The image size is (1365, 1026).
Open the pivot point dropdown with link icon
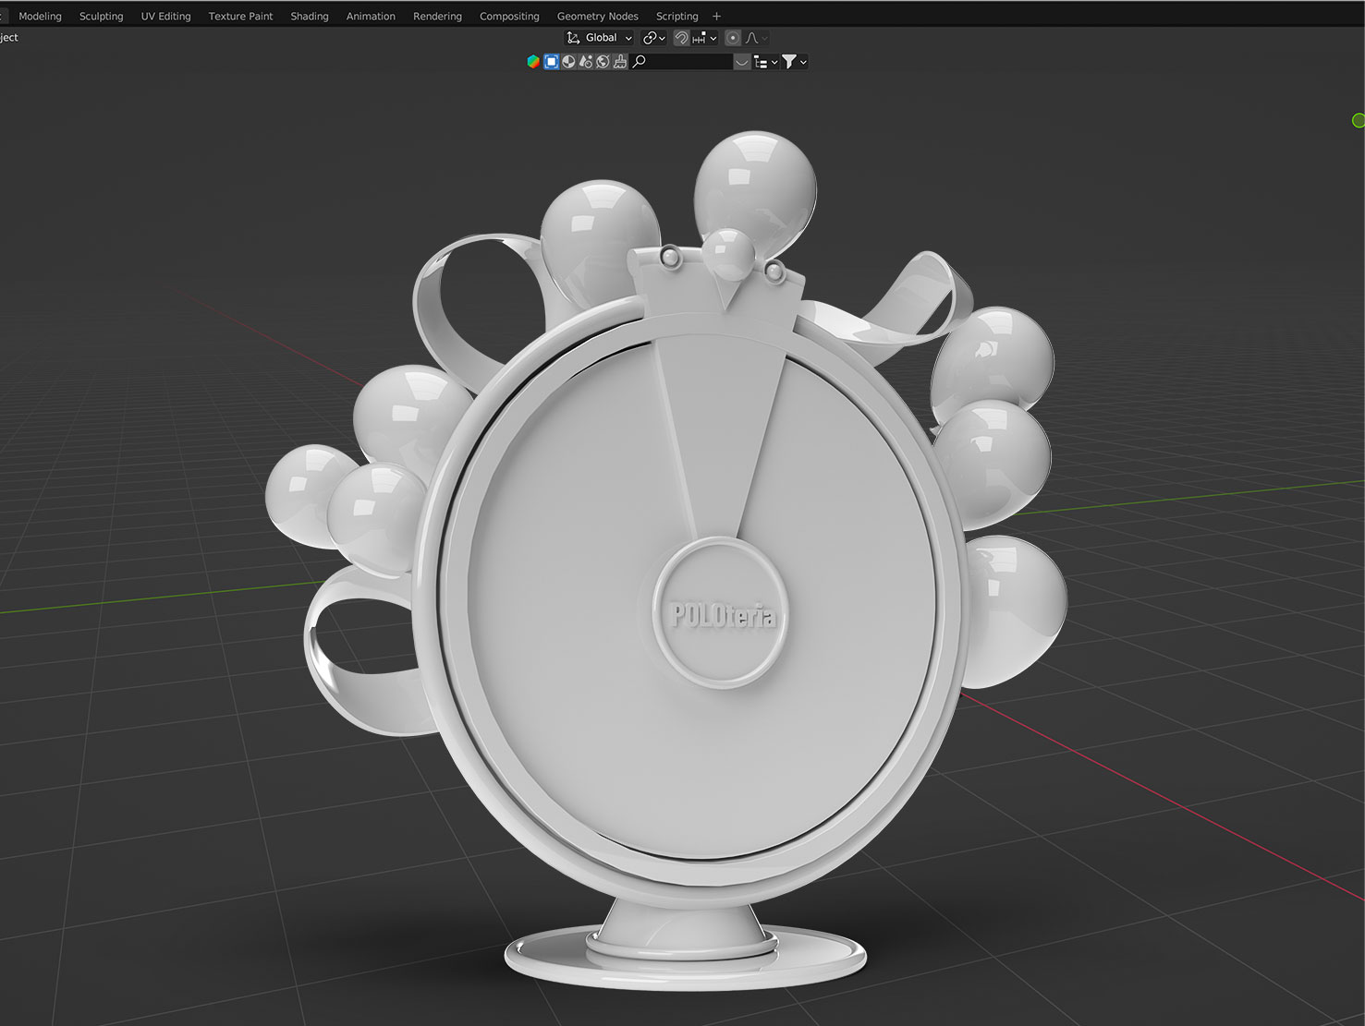tap(654, 38)
